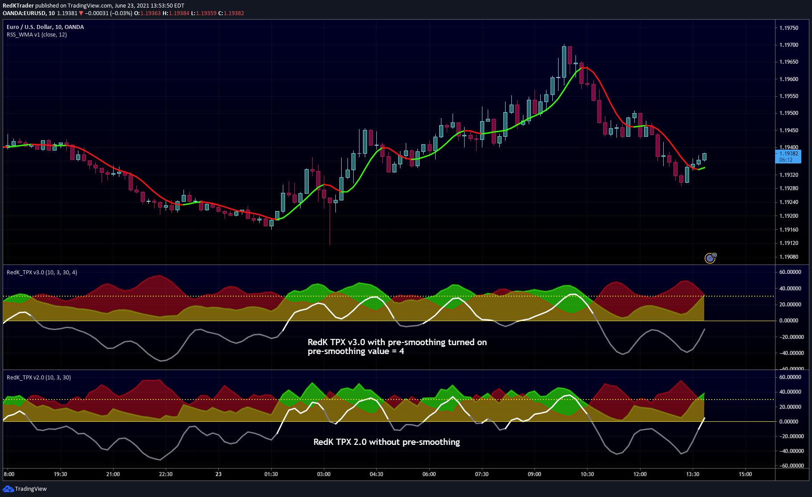Click the 1.19080 price axis label

coord(789,257)
